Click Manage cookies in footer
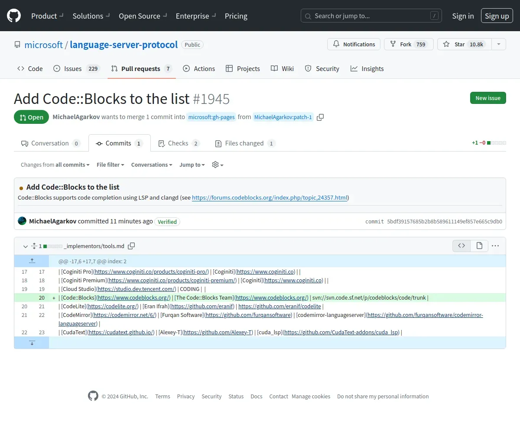Screen dimensions: 520x433 [x=311, y=396]
